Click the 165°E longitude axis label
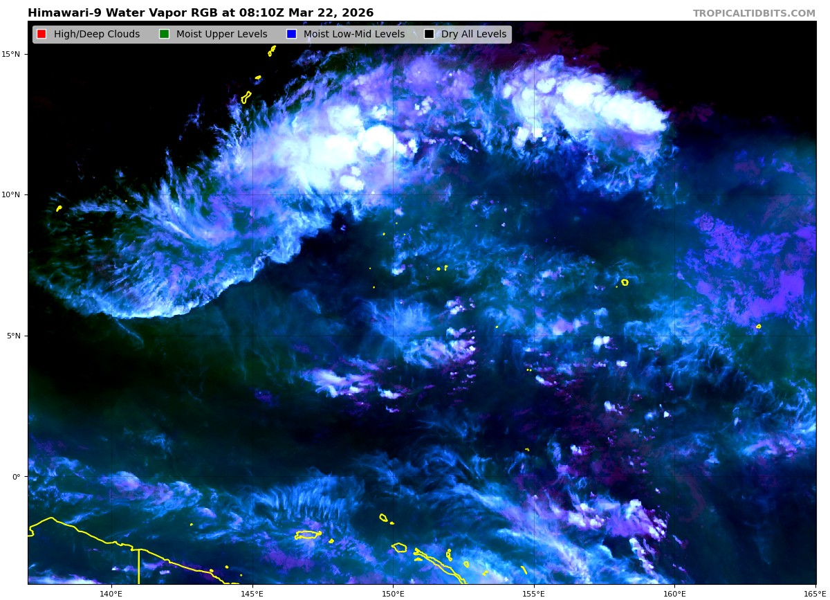830x600 pixels. (x=815, y=593)
